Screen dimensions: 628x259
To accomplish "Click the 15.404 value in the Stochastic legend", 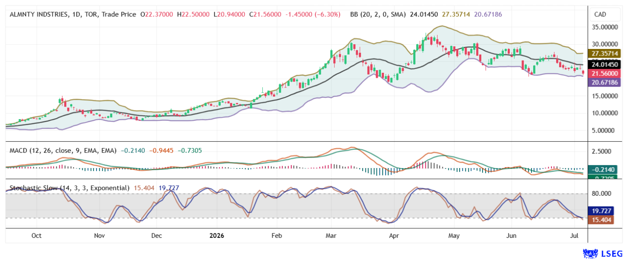I will [x=144, y=188].
